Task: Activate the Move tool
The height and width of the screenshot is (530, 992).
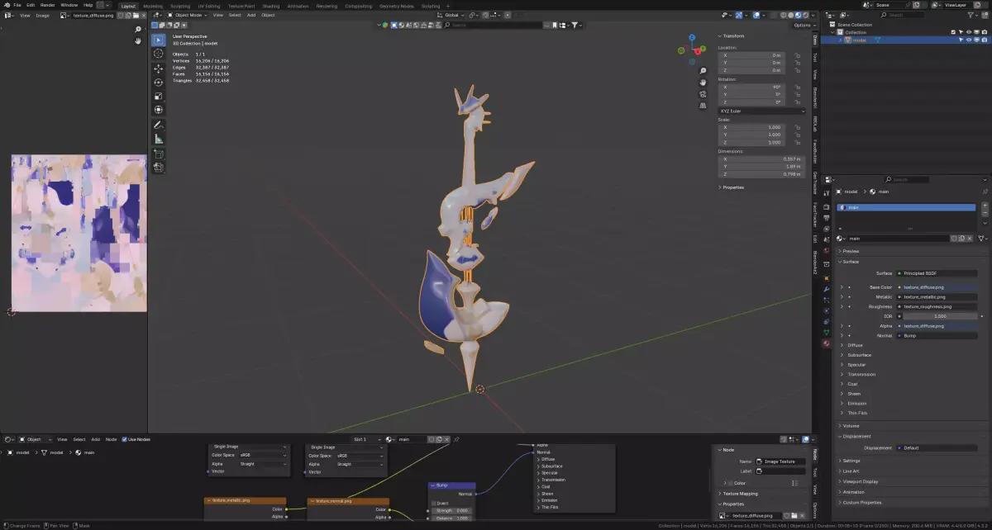Action: [159, 69]
